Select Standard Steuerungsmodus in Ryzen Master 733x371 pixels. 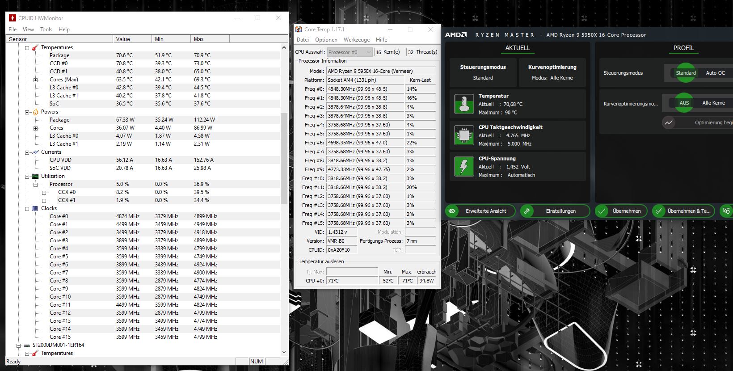(686, 73)
